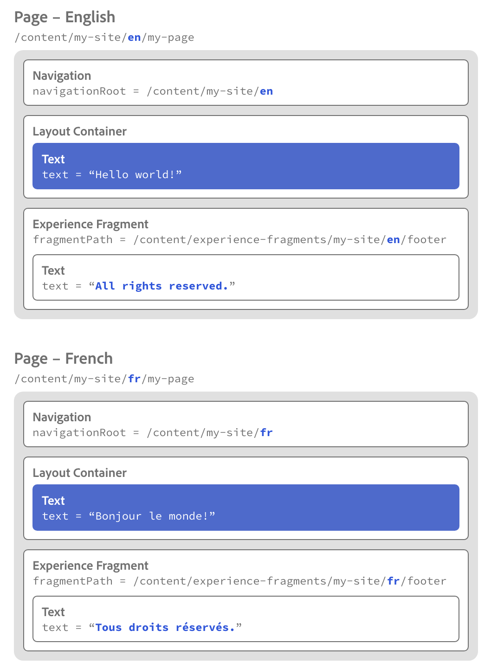Click the French Layout Container title
This screenshot has height=669, width=491.
79,473
